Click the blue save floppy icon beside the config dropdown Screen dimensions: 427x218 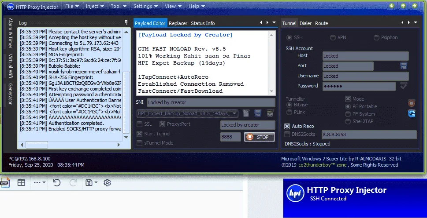click(258, 113)
